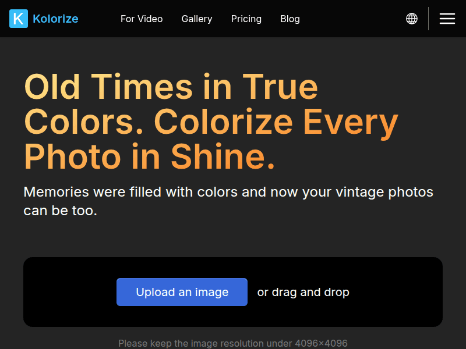
Task: Open the Pricing page
Action: 246,19
